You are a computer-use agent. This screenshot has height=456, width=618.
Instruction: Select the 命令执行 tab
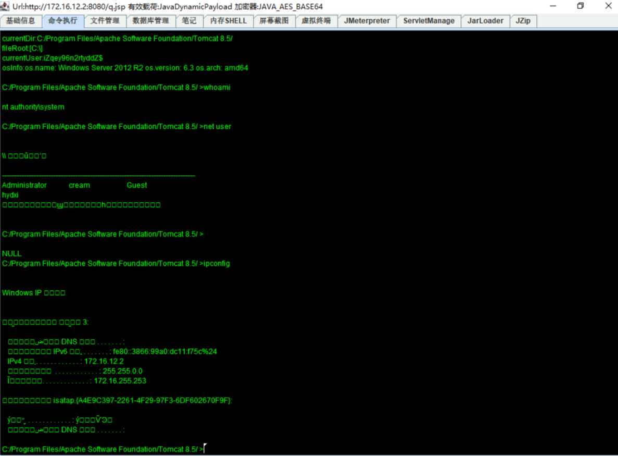tap(62, 21)
